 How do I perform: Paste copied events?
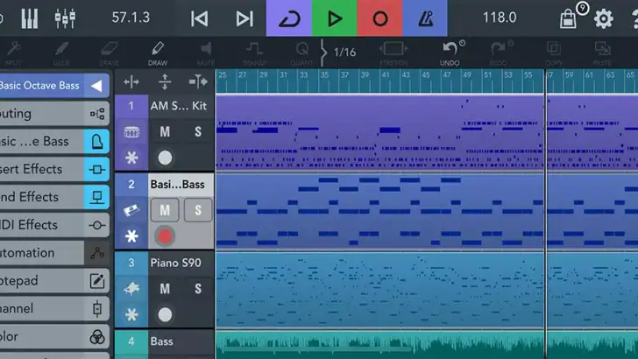pos(602,53)
